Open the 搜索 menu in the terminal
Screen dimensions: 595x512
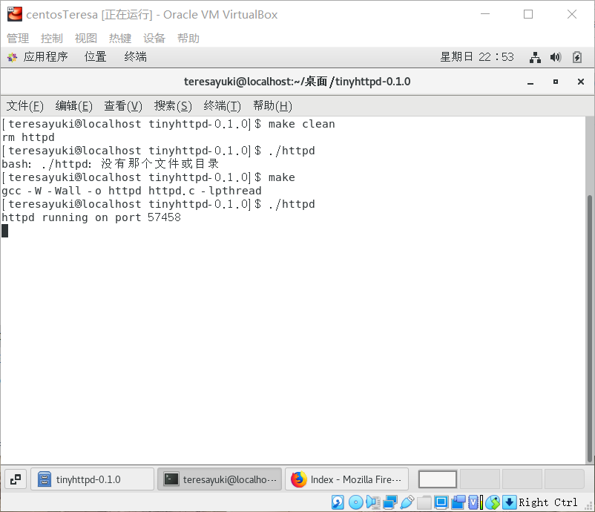pos(173,106)
